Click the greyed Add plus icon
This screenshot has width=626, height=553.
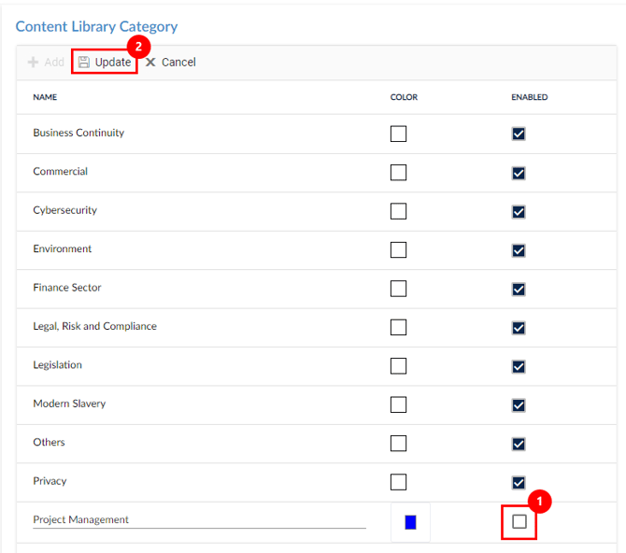pos(33,63)
